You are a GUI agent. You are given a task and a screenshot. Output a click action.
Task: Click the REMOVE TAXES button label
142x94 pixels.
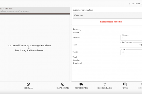click(x=105, y=88)
